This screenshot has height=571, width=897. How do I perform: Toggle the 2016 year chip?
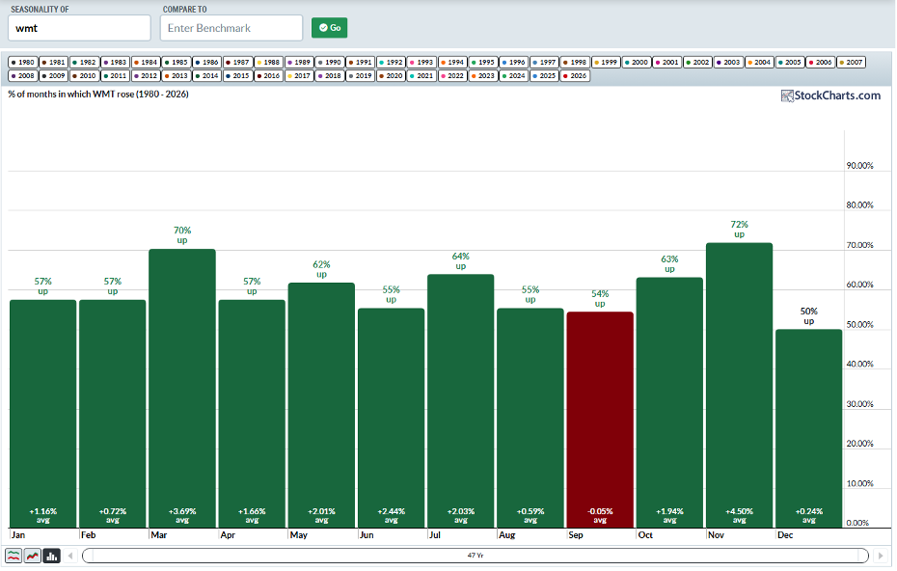(x=269, y=75)
